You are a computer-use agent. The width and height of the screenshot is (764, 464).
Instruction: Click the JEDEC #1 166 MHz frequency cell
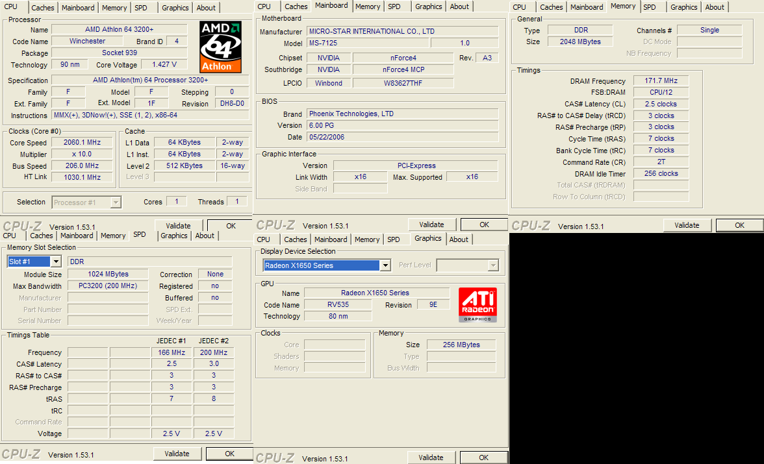[172, 352]
